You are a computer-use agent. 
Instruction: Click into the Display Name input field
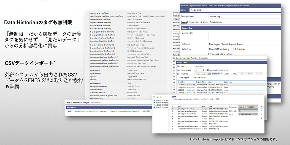point(243,16)
